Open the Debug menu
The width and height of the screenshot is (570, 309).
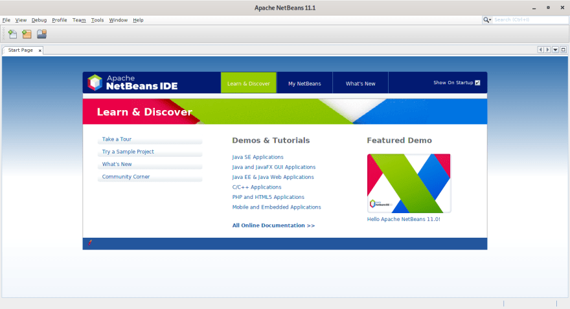coord(39,20)
